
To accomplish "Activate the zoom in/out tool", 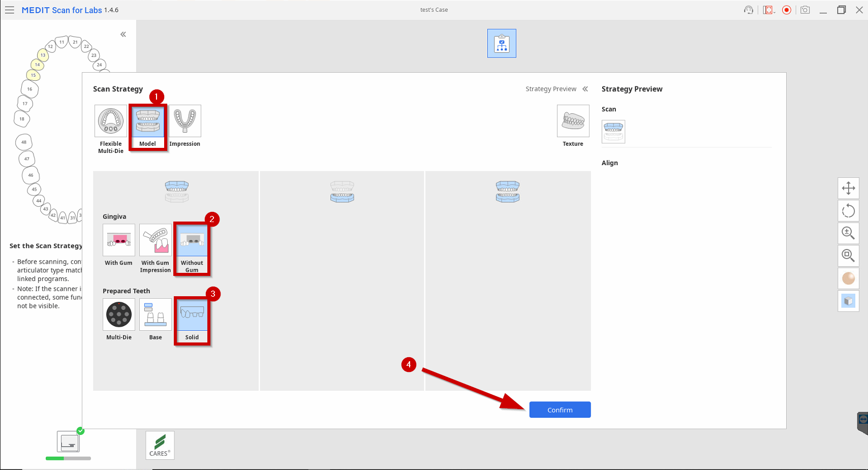I will [x=849, y=233].
